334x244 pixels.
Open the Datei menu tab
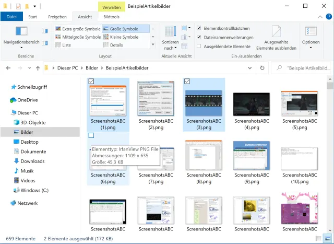click(11, 17)
